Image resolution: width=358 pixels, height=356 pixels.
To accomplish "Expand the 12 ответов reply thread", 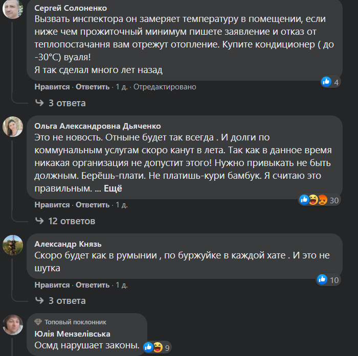I will (x=71, y=221).
